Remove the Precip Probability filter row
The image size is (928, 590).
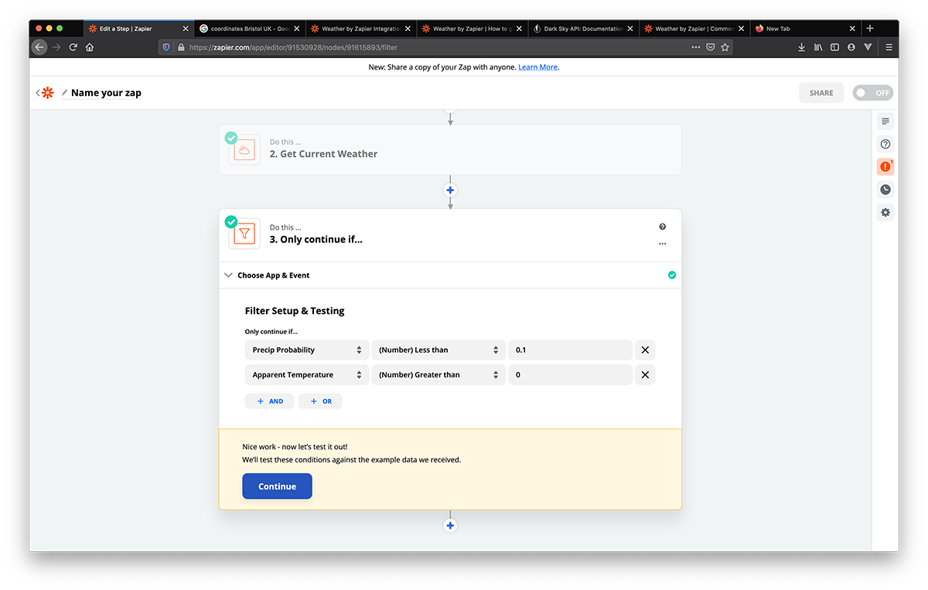[x=645, y=350]
